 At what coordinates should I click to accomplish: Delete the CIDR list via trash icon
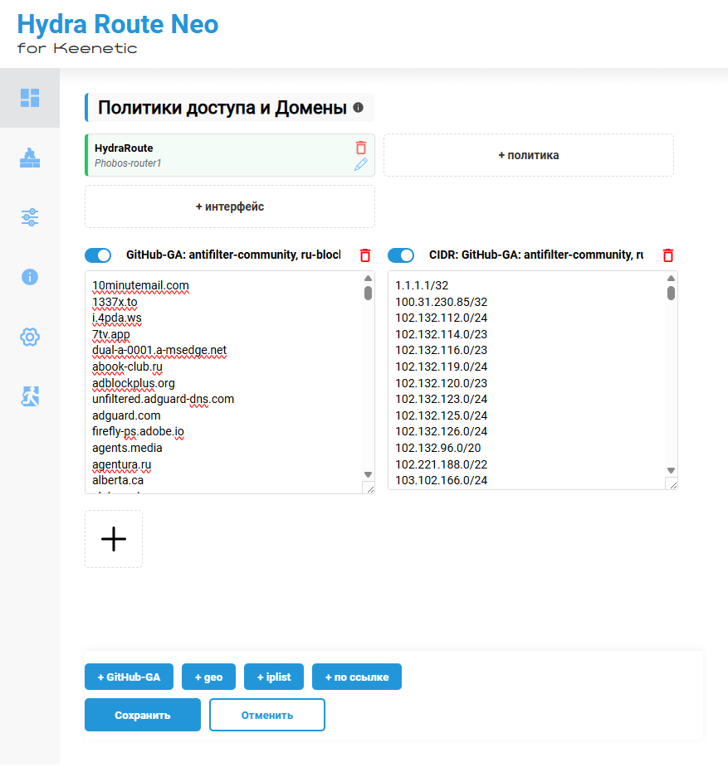pos(668,255)
